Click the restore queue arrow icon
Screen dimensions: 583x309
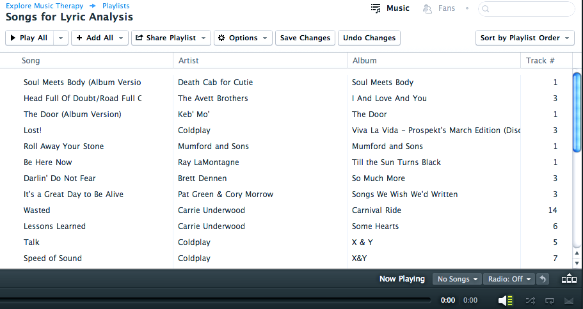coord(543,279)
